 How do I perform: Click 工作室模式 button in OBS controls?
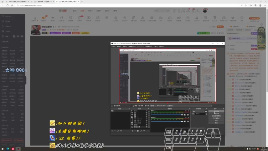[x=216, y=118]
